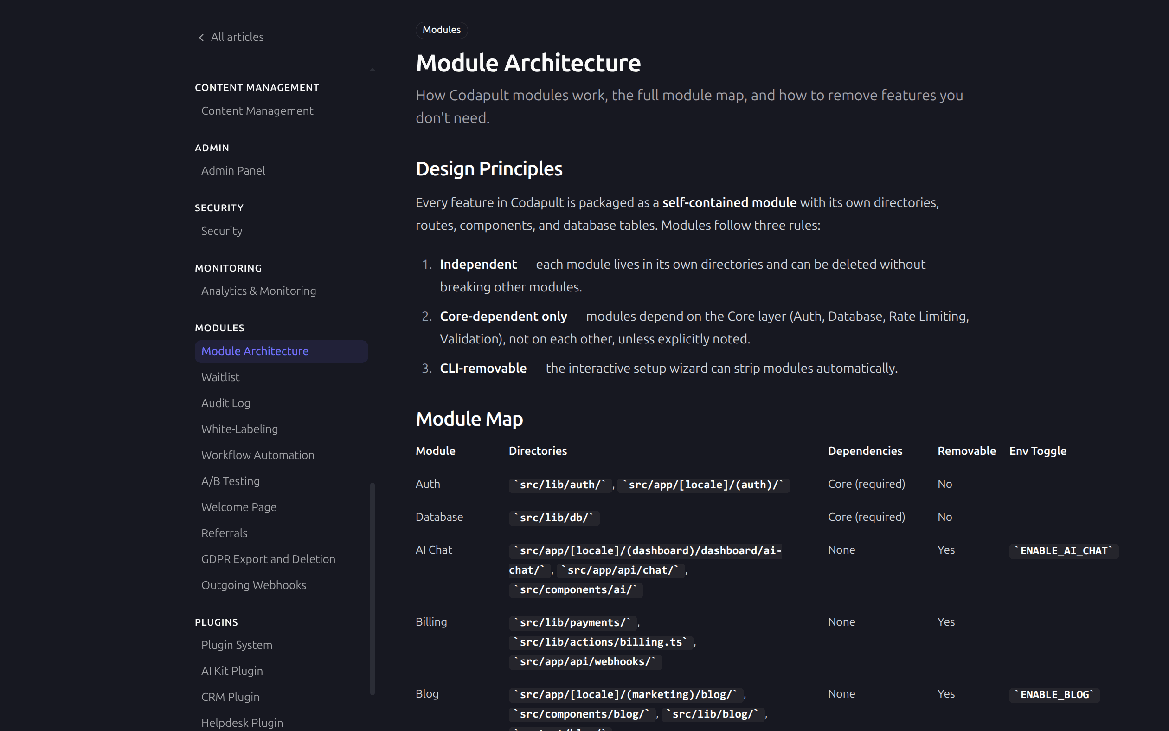Open GDPR Export and Deletion article
The width and height of the screenshot is (1169, 731).
click(268, 559)
